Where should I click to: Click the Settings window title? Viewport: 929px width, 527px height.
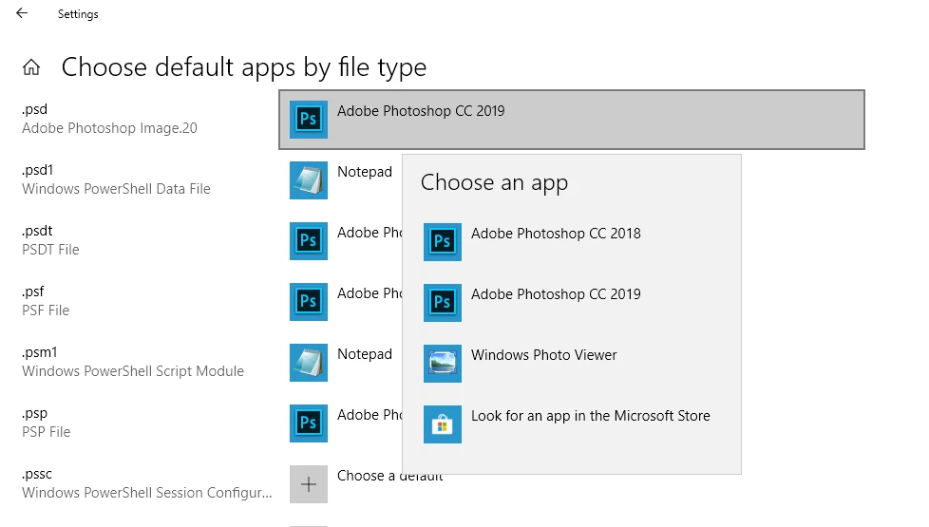[x=78, y=14]
